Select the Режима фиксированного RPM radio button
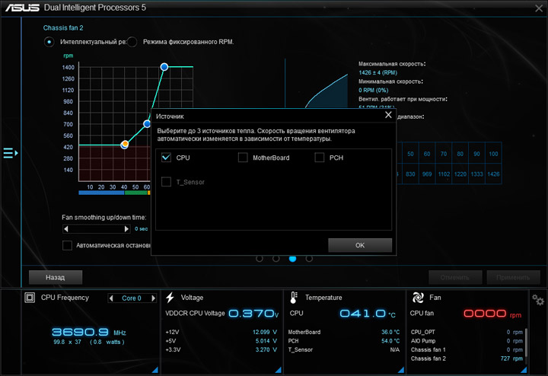This screenshot has height=376, width=548. tap(132, 42)
